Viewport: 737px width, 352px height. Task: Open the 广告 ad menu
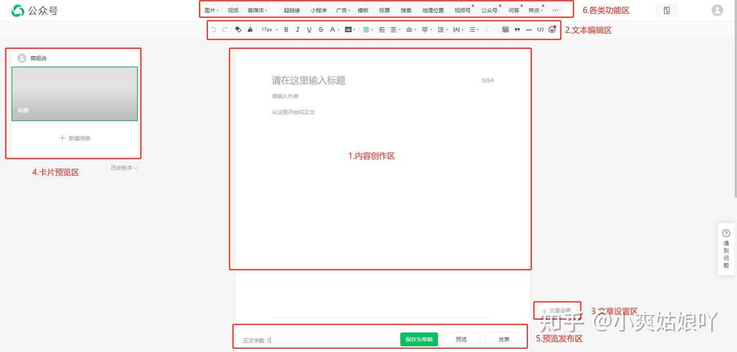pyautogui.click(x=343, y=10)
